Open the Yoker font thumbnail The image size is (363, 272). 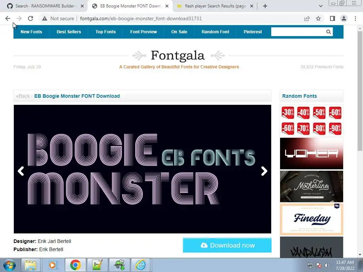click(311, 153)
